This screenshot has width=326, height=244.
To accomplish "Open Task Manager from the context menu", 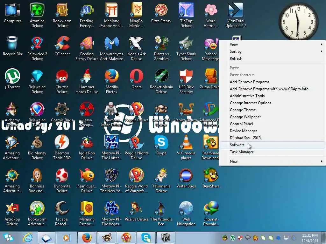I will tap(273, 152).
